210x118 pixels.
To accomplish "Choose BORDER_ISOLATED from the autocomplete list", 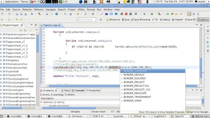I will 153,78.
